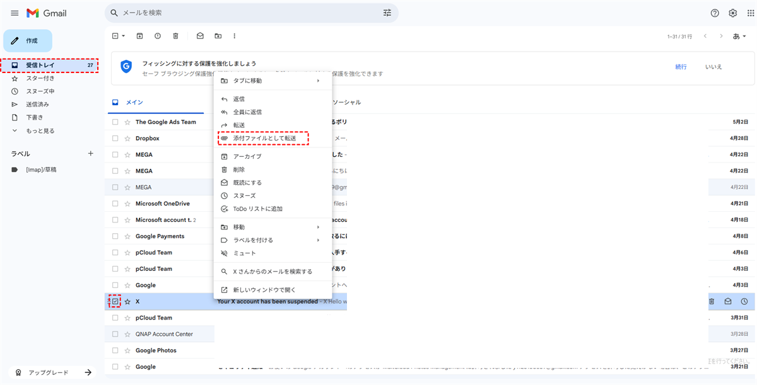Expand もっと見る in sidebar
The height and width of the screenshot is (385, 757).
pyautogui.click(x=33, y=130)
